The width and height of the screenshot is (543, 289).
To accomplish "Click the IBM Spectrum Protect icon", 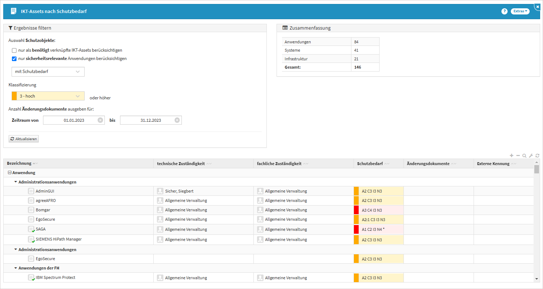I will tap(31, 277).
